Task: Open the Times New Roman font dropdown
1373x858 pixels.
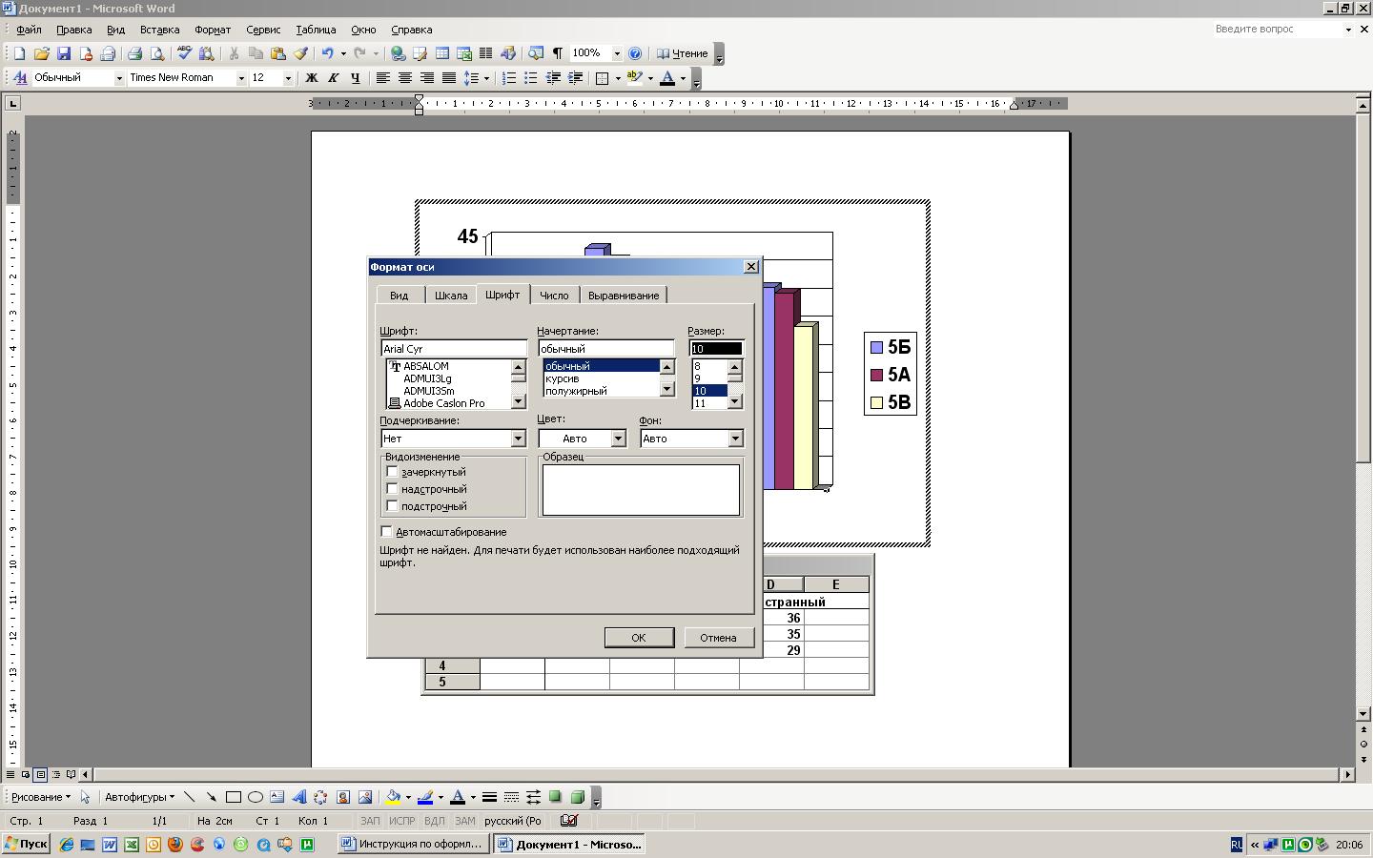Action: (x=241, y=78)
